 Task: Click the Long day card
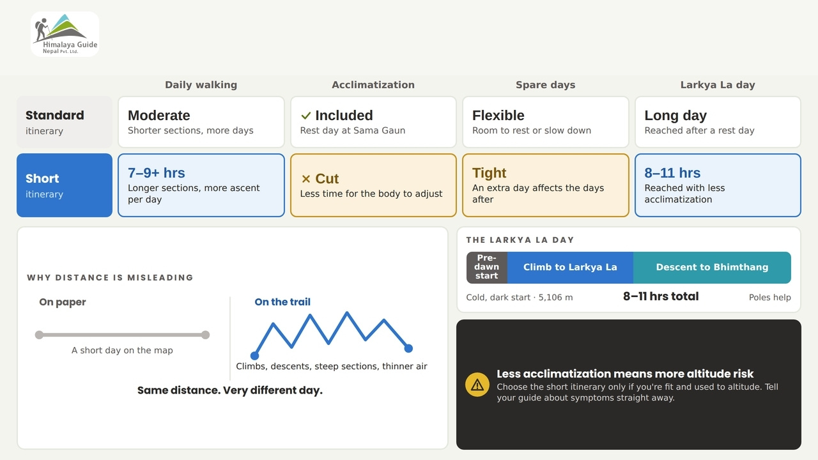coord(718,122)
